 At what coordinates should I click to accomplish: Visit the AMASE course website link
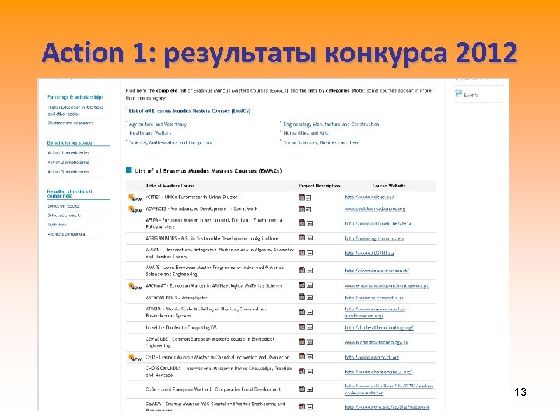coord(376,271)
